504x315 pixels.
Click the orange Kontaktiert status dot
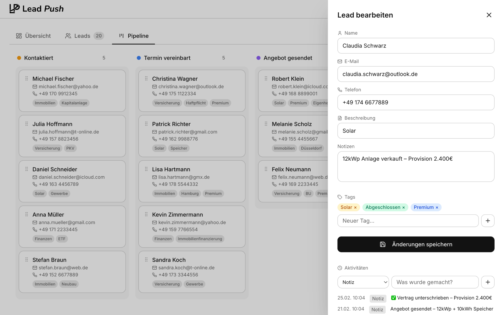(19, 58)
